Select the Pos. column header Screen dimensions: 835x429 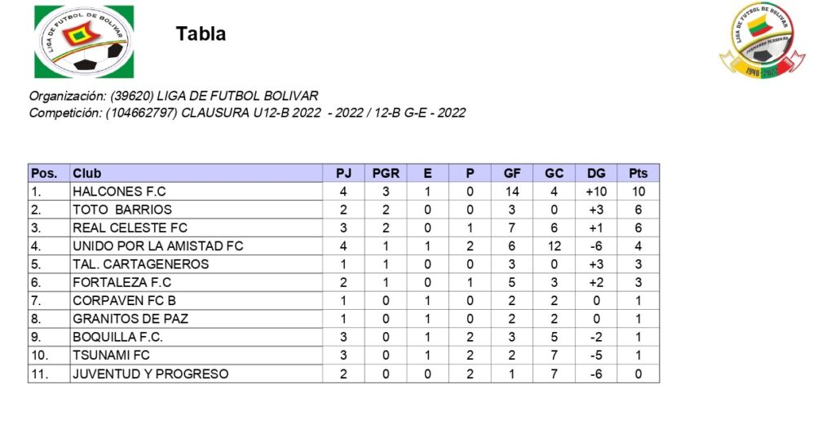43,173
